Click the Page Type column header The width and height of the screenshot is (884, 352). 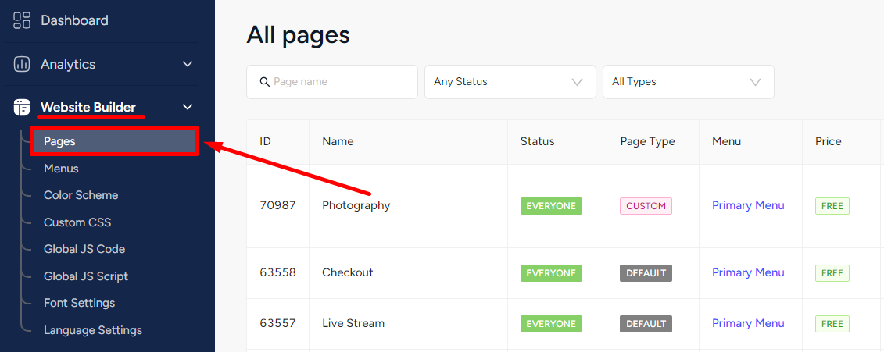click(647, 141)
